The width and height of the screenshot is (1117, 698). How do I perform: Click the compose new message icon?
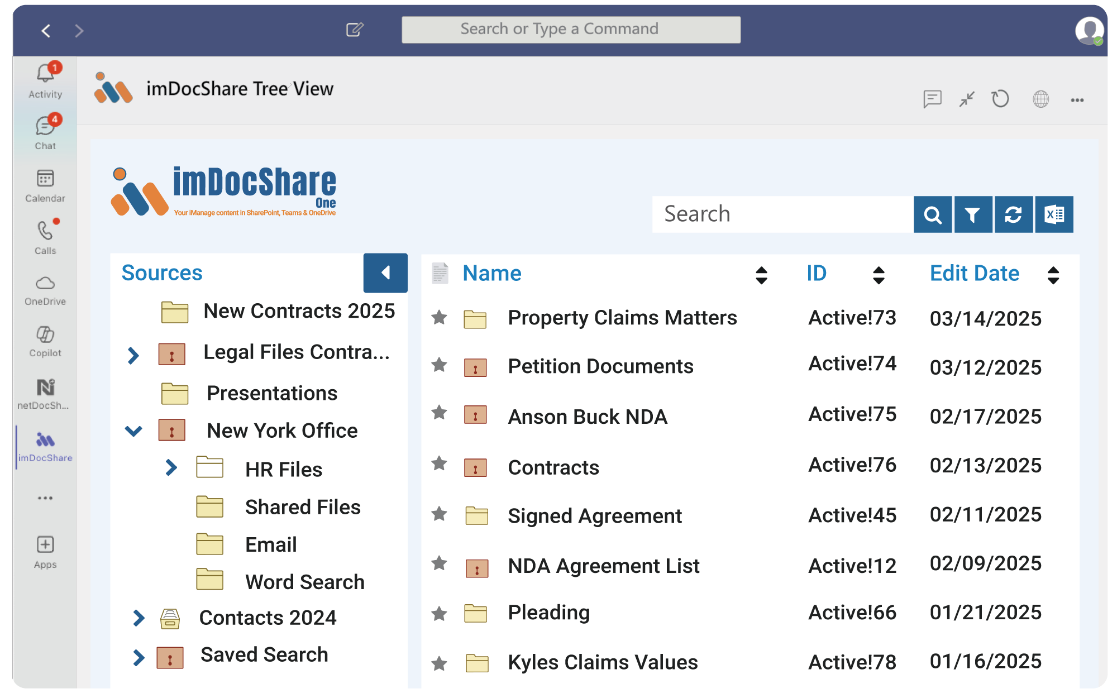click(355, 30)
